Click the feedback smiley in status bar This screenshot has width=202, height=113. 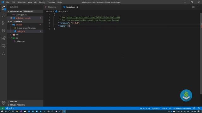point(194,108)
